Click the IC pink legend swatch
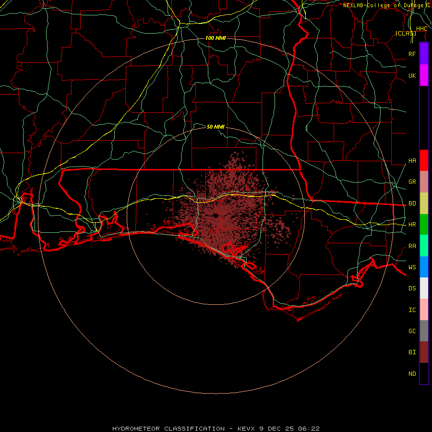The width and height of the screenshot is (432, 432). coord(424,310)
